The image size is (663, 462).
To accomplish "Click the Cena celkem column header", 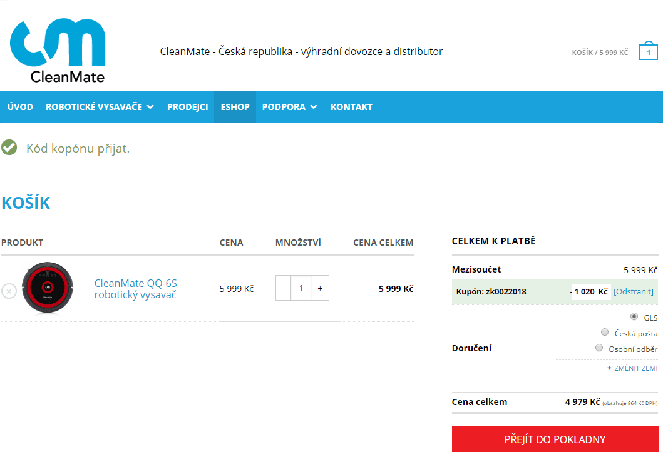I will click(383, 243).
